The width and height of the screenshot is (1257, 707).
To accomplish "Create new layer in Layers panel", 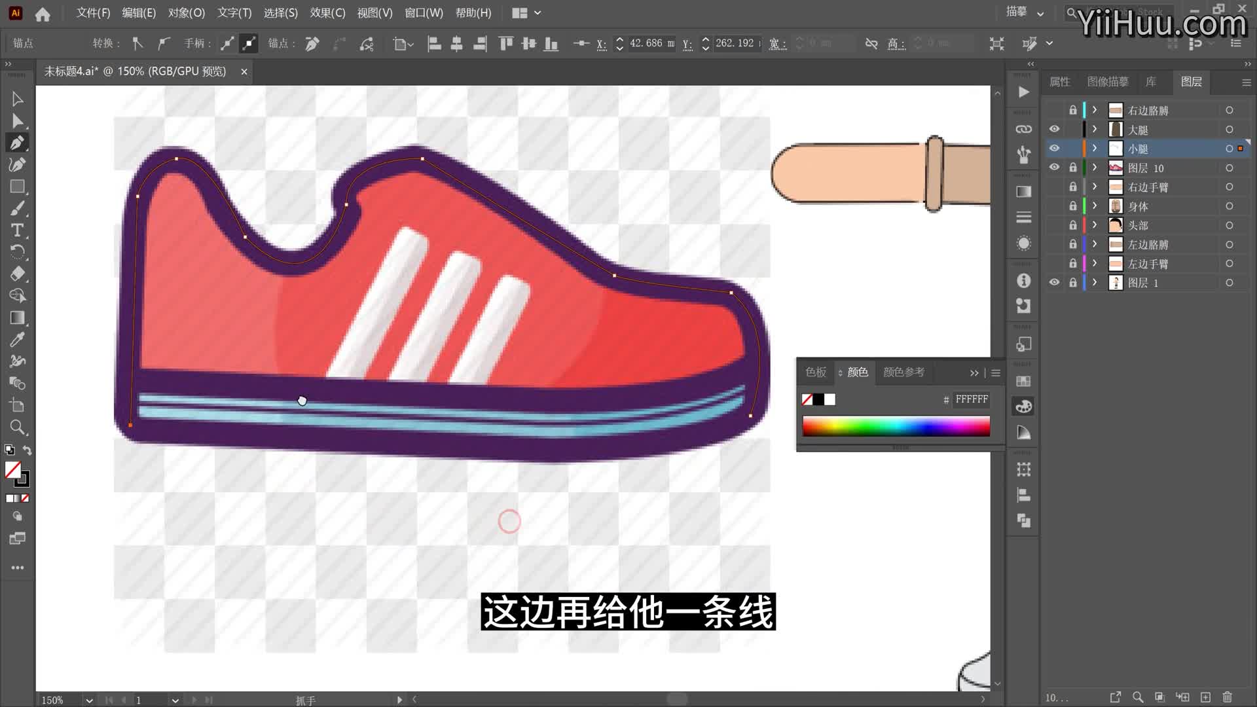I will click(1205, 698).
